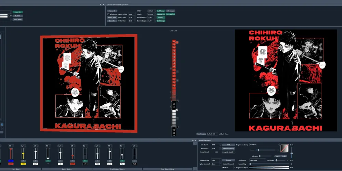Float the filament sliders panel

tap(193, 140)
